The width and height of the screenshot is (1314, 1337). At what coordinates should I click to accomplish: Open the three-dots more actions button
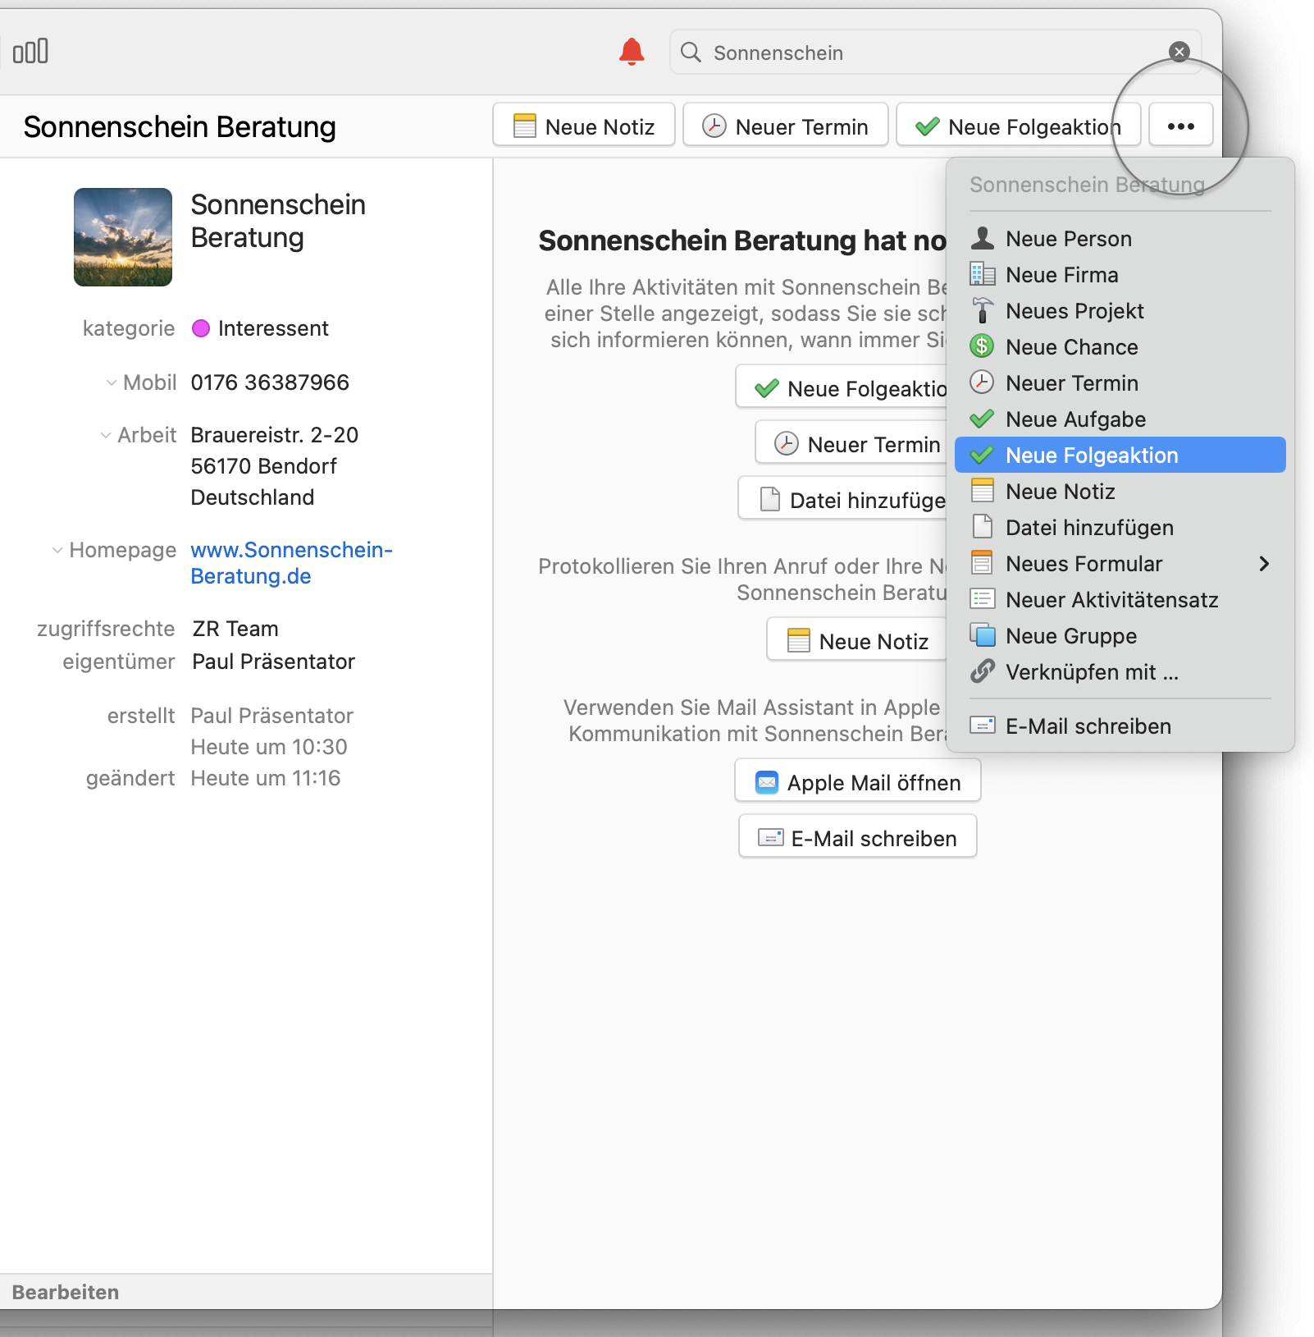(x=1180, y=126)
